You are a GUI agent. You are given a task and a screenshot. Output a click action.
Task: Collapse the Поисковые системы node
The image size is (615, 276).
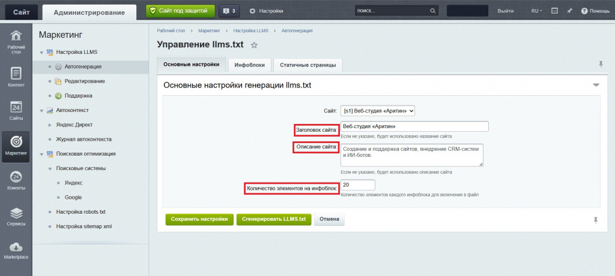point(50,168)
